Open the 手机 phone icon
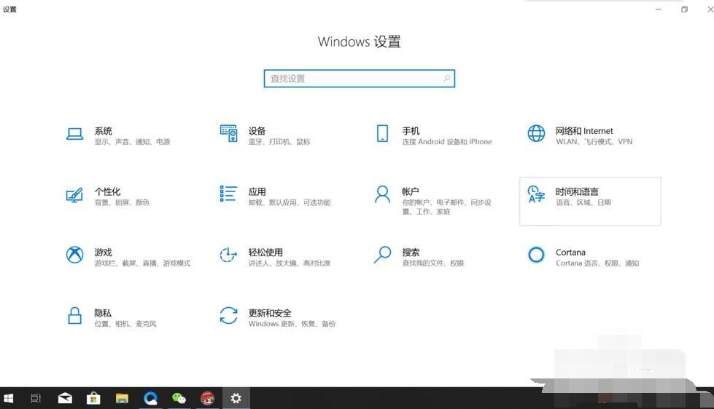The height and width of the screenshot is (409, 714). tap(382, 133)
